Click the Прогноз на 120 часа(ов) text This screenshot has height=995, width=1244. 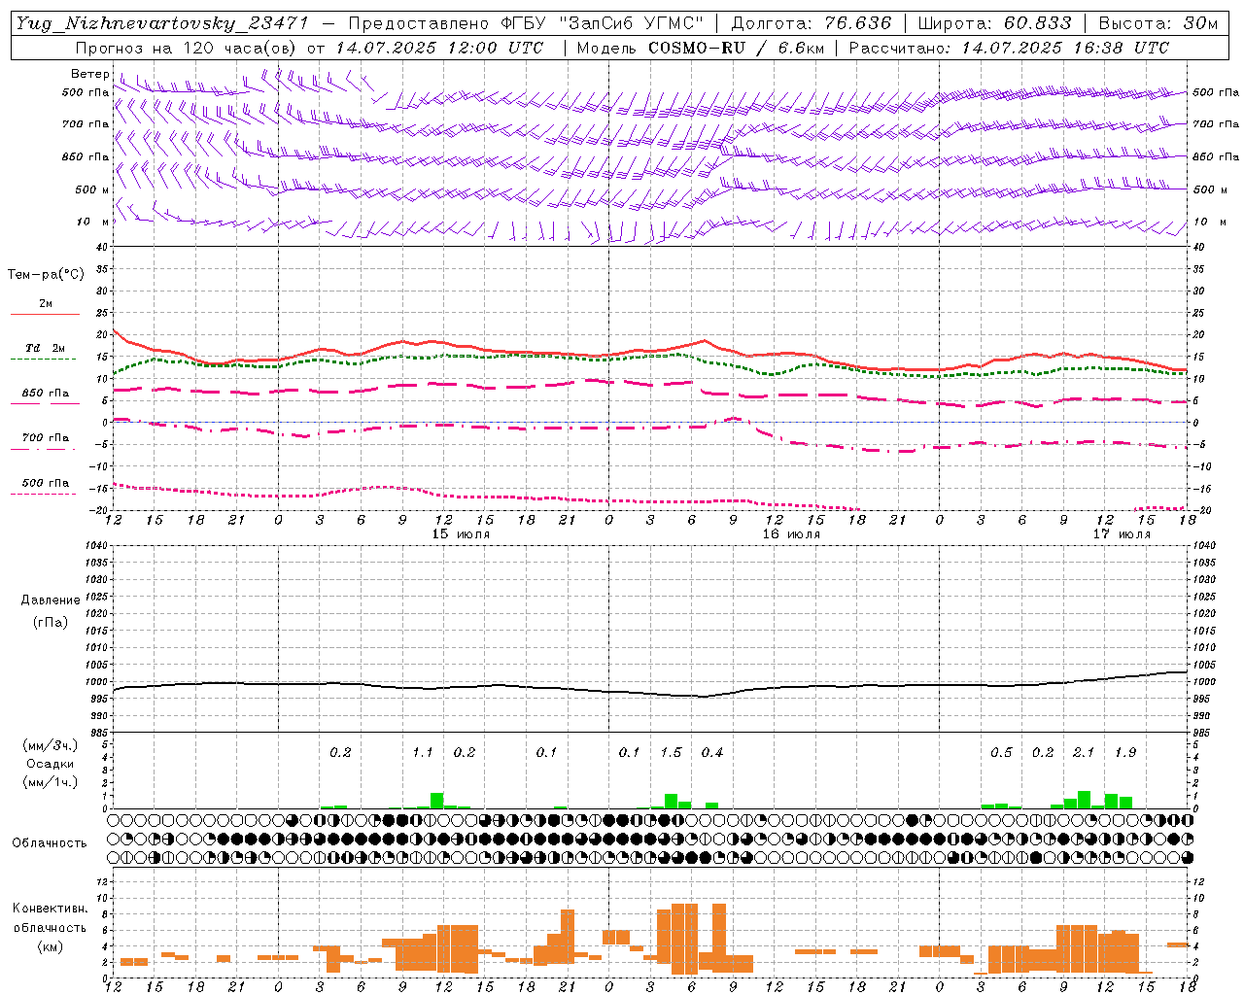click(187, 48)
